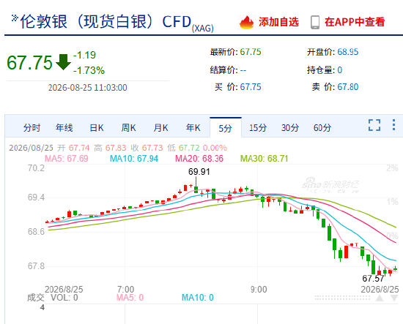Click the flame icon beside 添加自选

[246, 23]
